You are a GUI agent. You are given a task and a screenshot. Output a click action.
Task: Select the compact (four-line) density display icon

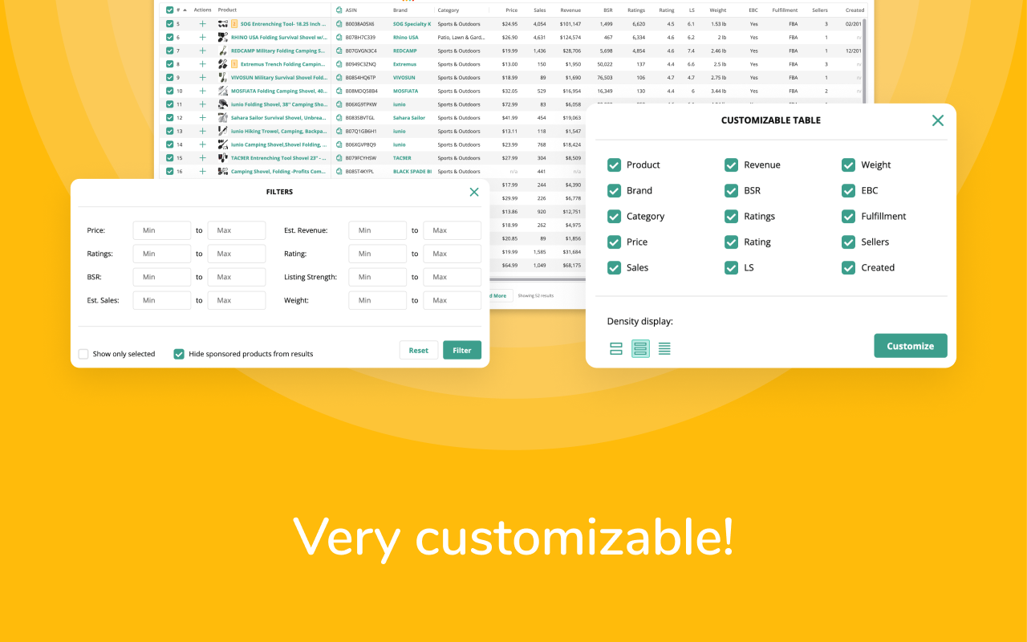pyautogui.click(x=664, y=348)
